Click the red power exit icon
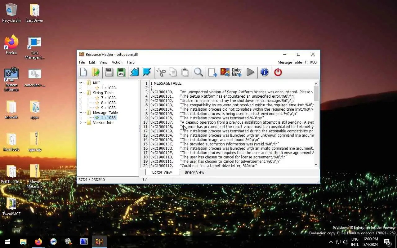Image resolution: width=397 pixels, height=248 pixels. coord(278,72)
